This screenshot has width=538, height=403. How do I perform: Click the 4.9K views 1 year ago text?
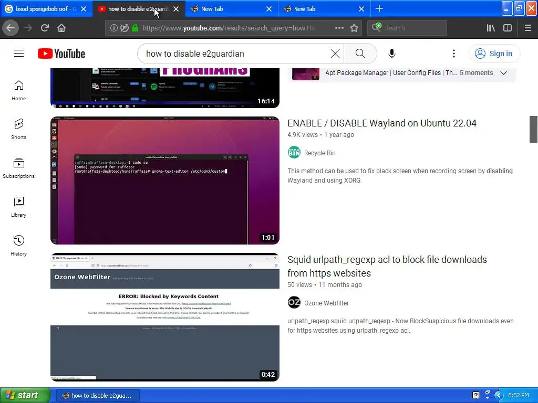[320, 135]
